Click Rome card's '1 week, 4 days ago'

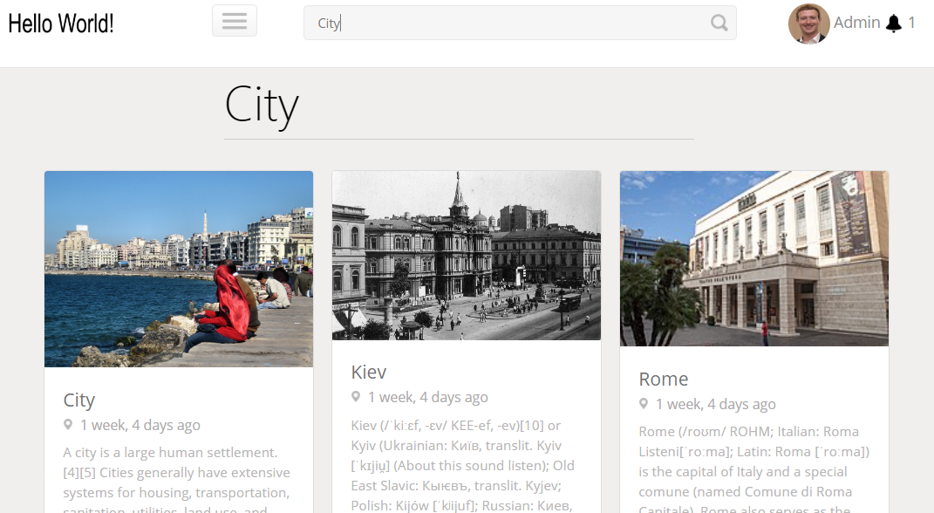point(715,405)
